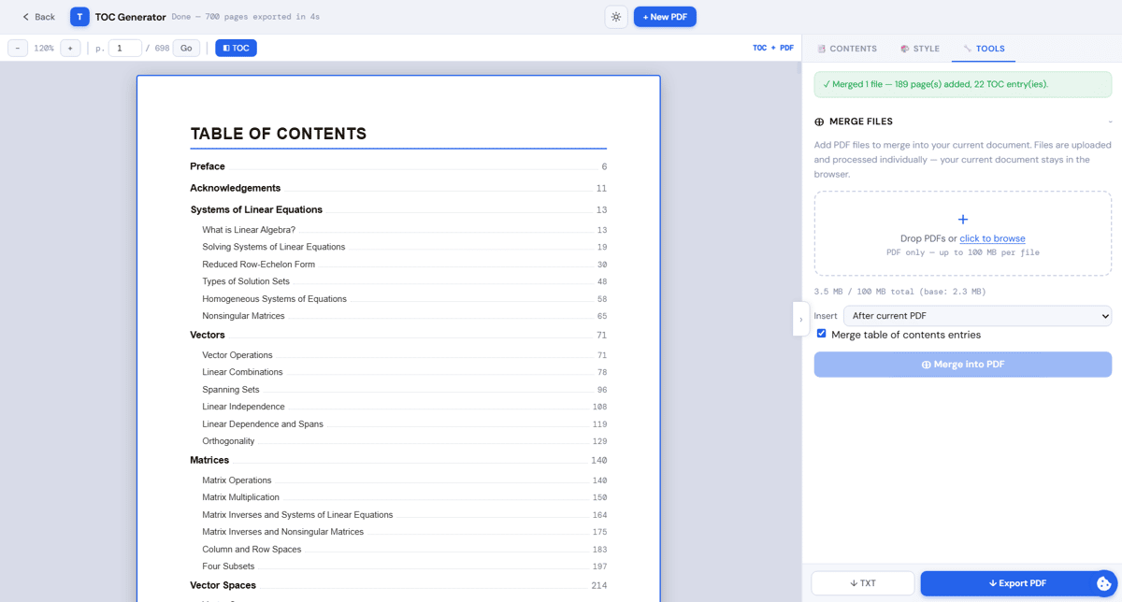Click the Merge into PDF button
Screen dimensions: 1122x602
[x=962, y=365]
